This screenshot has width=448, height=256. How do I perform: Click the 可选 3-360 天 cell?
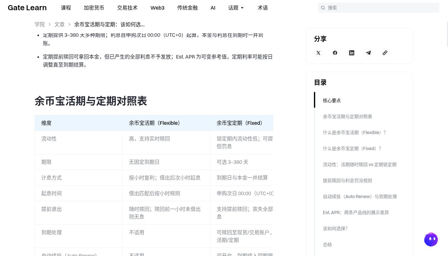[x=233, y=162]
